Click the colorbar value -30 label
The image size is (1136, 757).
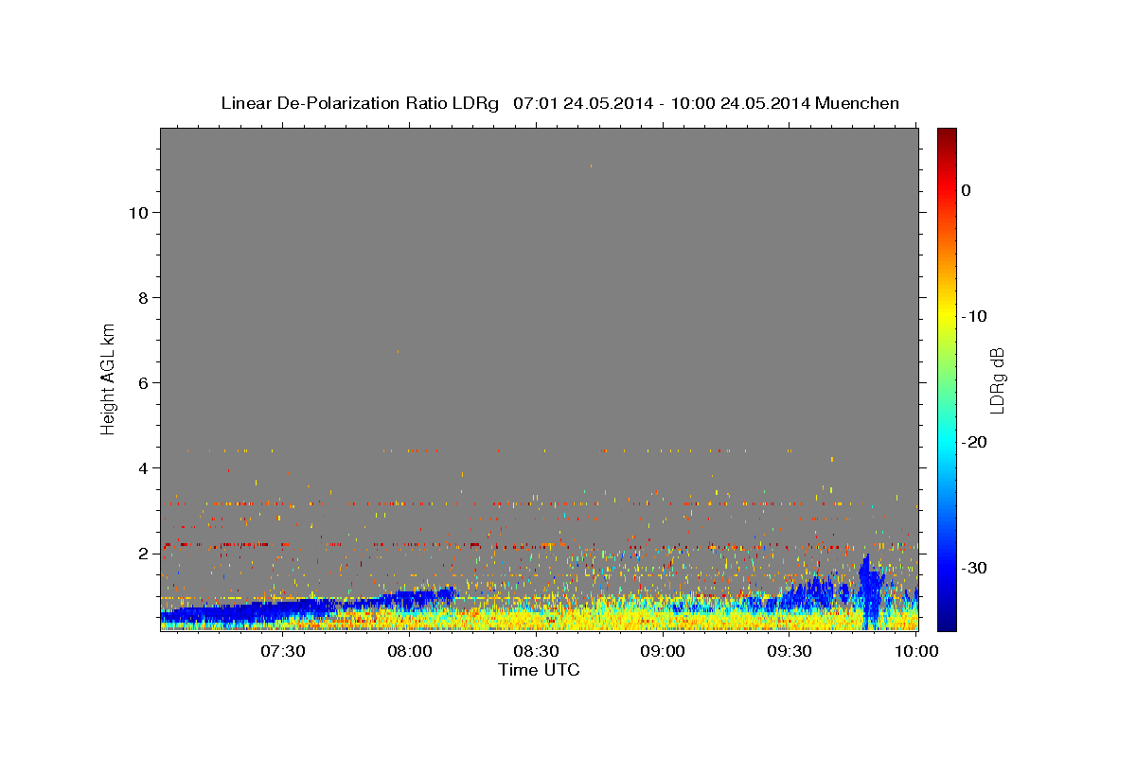coord(975,568)
